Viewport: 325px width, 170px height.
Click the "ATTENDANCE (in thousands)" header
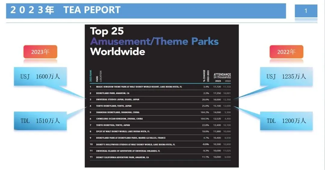pos(222,76)
